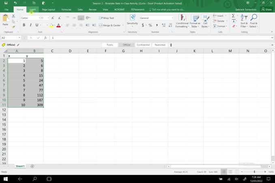
Task: Toggle Italic formatting
Action: click(31, 25)
